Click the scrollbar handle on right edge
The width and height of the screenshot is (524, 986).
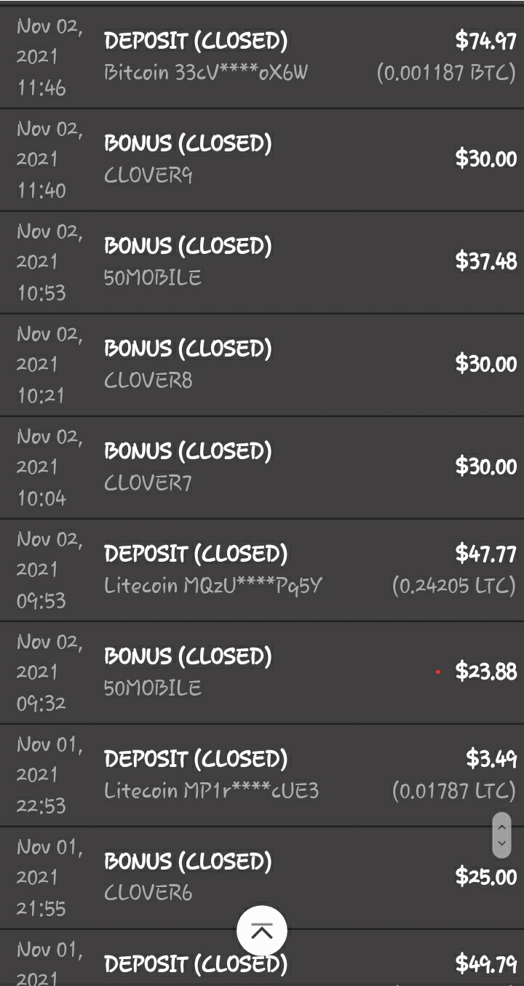point(501,835)
